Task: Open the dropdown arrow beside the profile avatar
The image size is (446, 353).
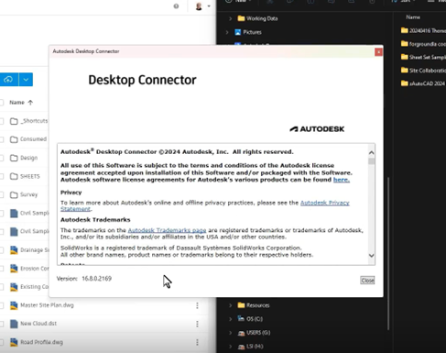Action: coord(209,6)
